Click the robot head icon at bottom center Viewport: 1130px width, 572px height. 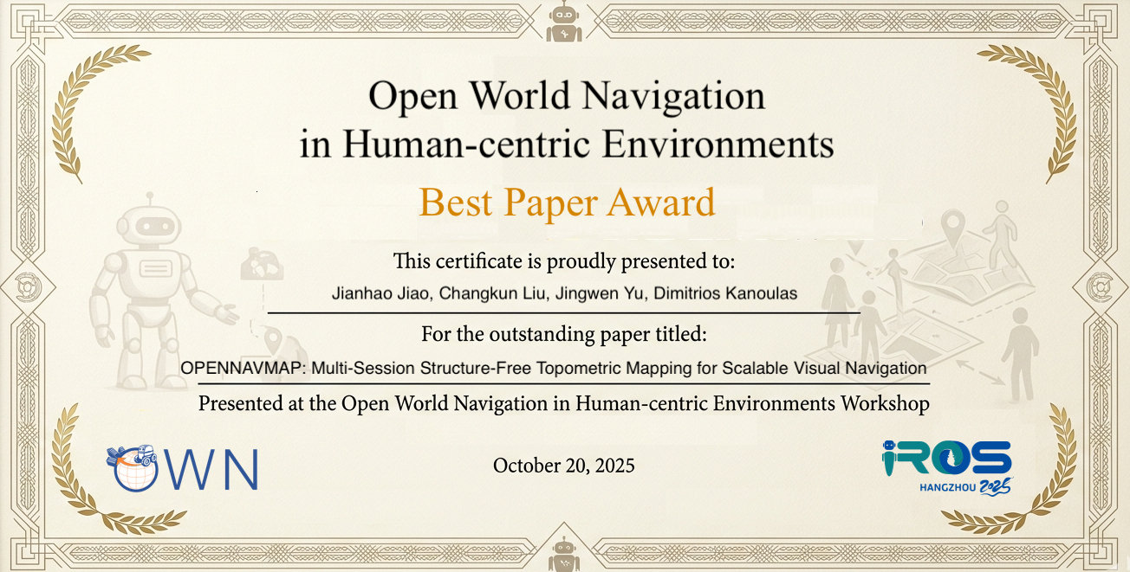point(564,552)
